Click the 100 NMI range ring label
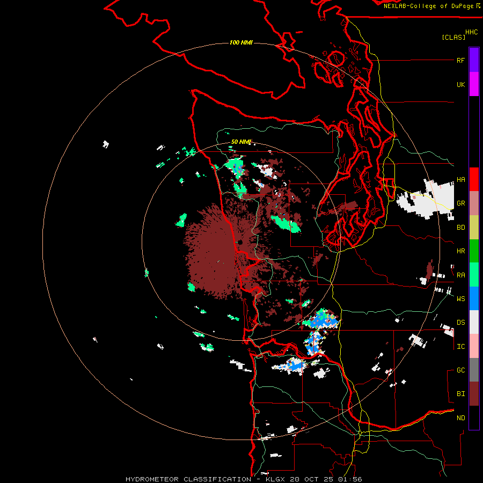 point(241,42)
